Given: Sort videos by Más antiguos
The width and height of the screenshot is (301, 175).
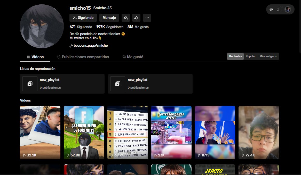Looking at the screenshot, I should pyautogui.click(x=268, y=56).
